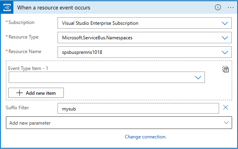The height and width of the screenshot is (149, 238).
Task: Click the Resource Name field label
Action: click(25, 52)
